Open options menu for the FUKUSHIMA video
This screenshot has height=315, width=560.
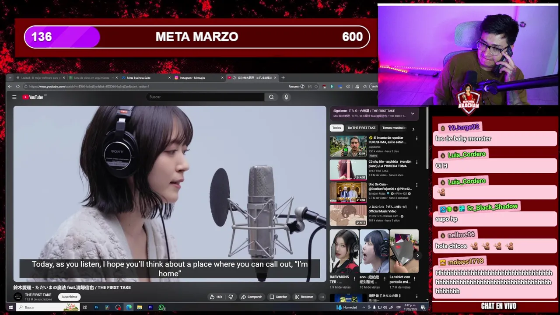pos(416,138)
